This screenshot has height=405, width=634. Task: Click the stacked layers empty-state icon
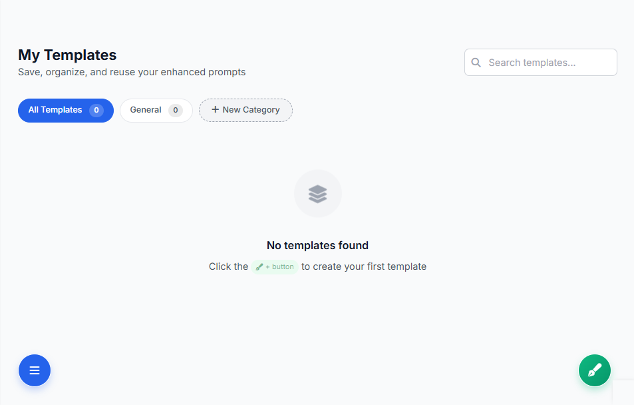[x=318, y=194]
